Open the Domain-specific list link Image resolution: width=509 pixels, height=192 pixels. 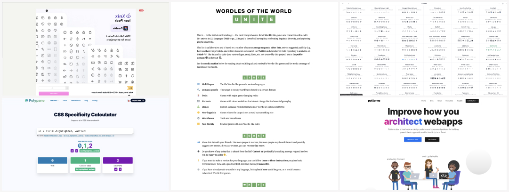coord(211,89)
